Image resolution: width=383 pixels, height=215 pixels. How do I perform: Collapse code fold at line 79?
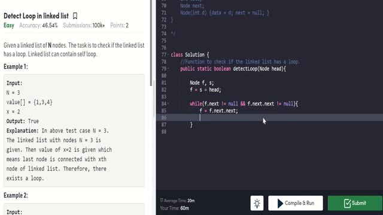click(x=168, y=69)
